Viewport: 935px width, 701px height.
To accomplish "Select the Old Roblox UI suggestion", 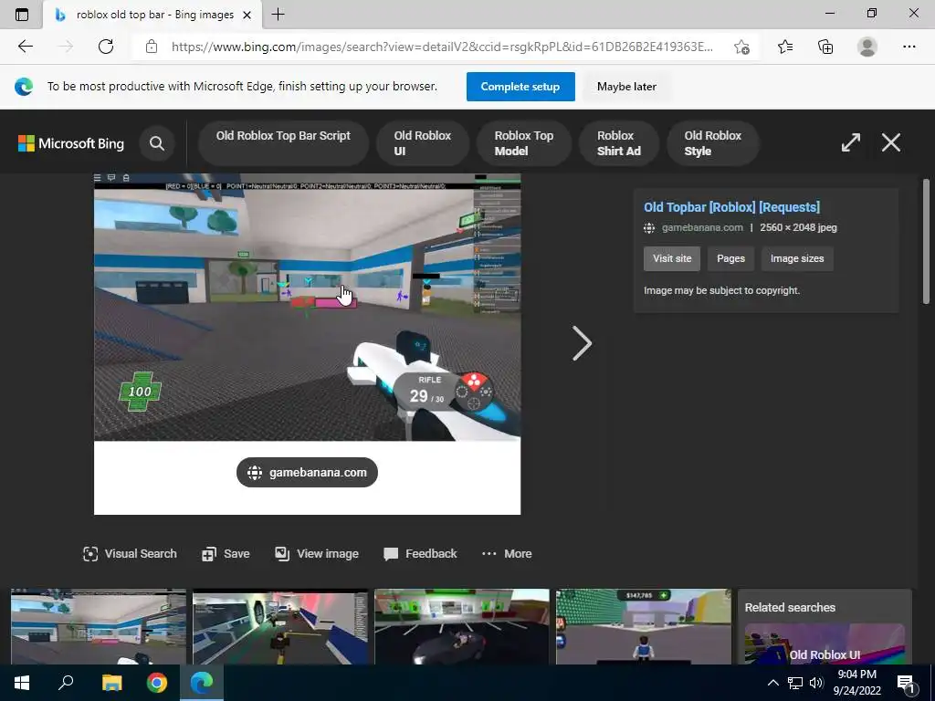I will 422,143.
